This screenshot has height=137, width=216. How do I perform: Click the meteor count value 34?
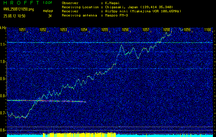[x=50, y=16]
